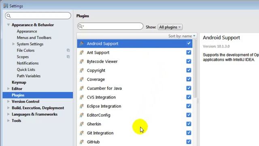Click the Scopes project-level icon
The height and width of the screenshot is (146, 259).
pos(68,57)
